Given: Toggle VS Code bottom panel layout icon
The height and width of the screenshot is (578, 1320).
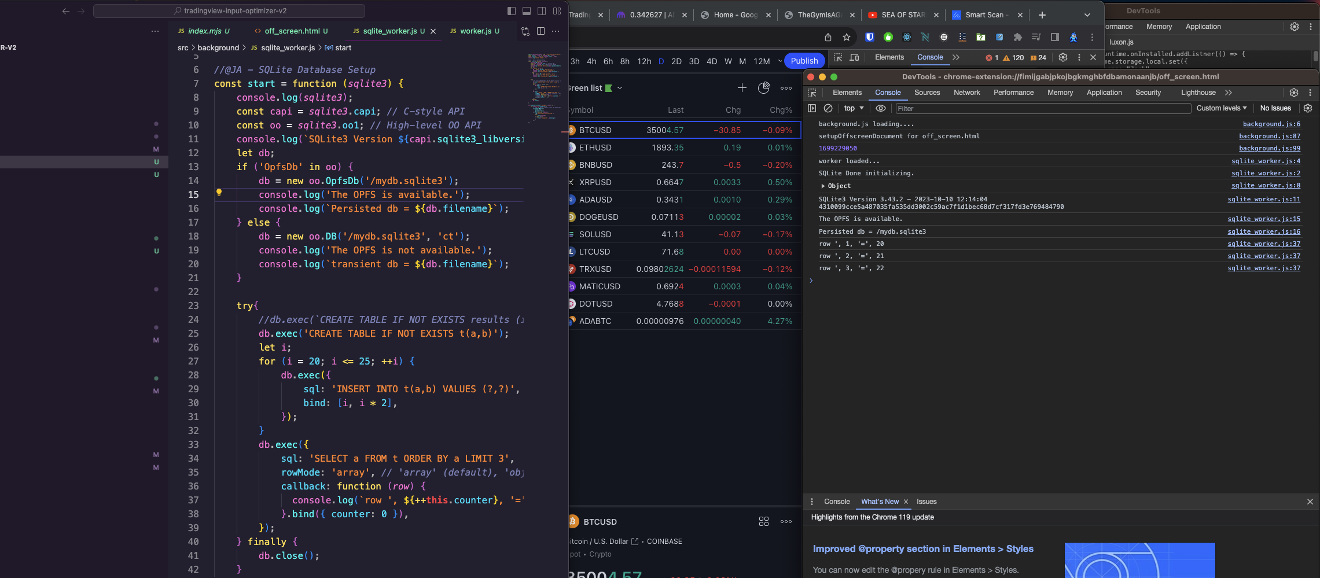Looking at the screenshot, I should tap(527, 11).
